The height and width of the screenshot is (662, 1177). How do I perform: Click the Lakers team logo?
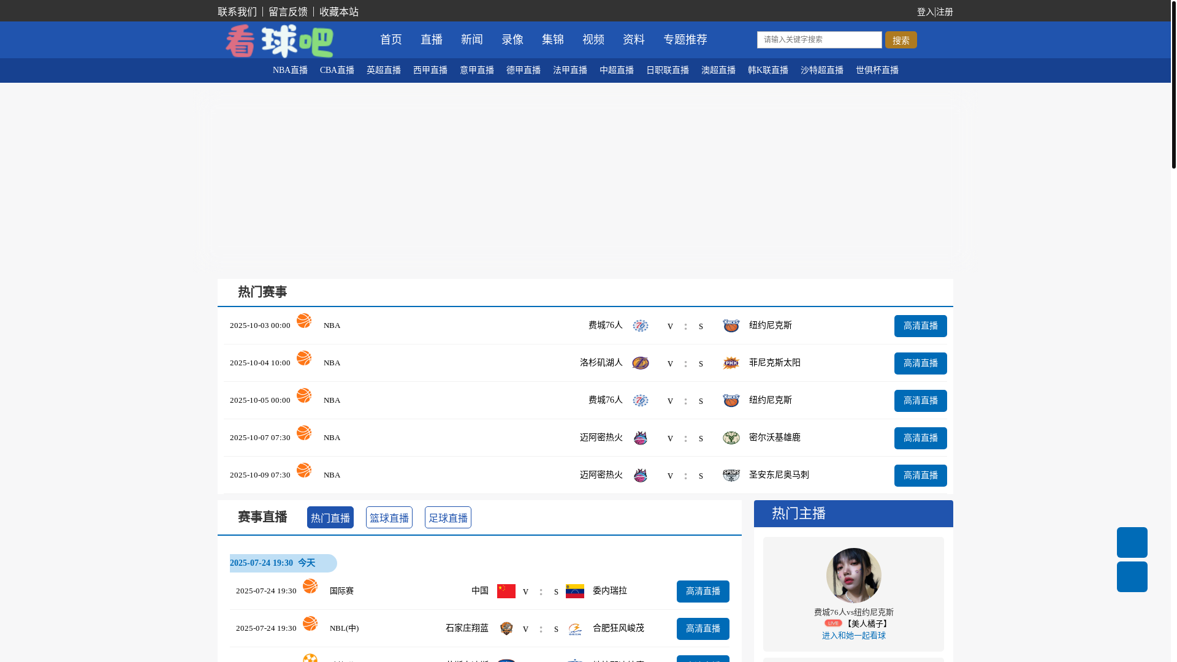pyautogui.click(x=641, y=363)
